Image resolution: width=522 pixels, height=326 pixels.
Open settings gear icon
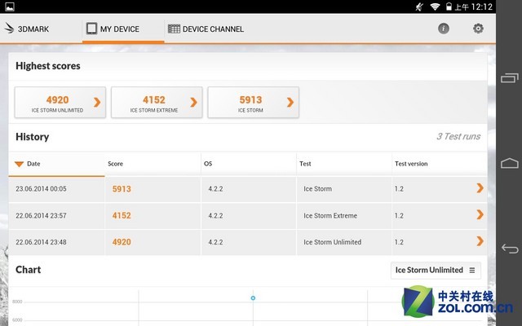[478, 29]
